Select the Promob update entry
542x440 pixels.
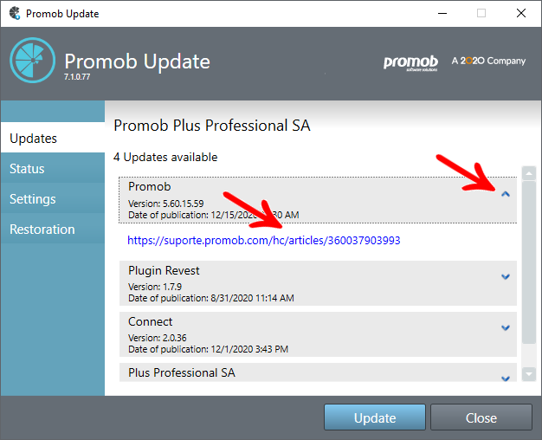point(318,200)
